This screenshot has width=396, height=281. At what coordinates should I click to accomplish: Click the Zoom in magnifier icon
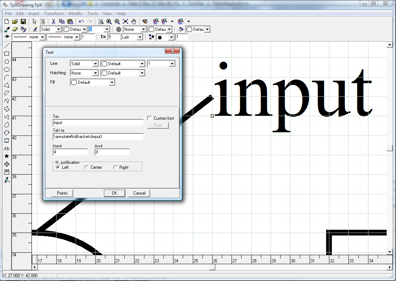pos(109,22)
